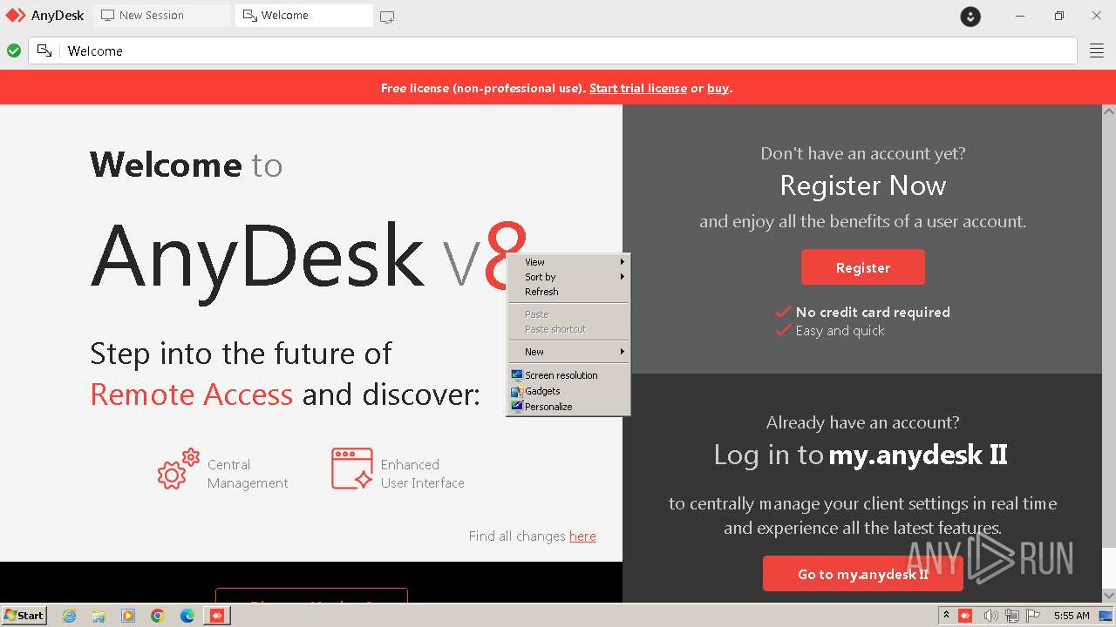The image size is (1116, 627).
Task: Open the hamburger main menu
Action: coord(1097,51)
